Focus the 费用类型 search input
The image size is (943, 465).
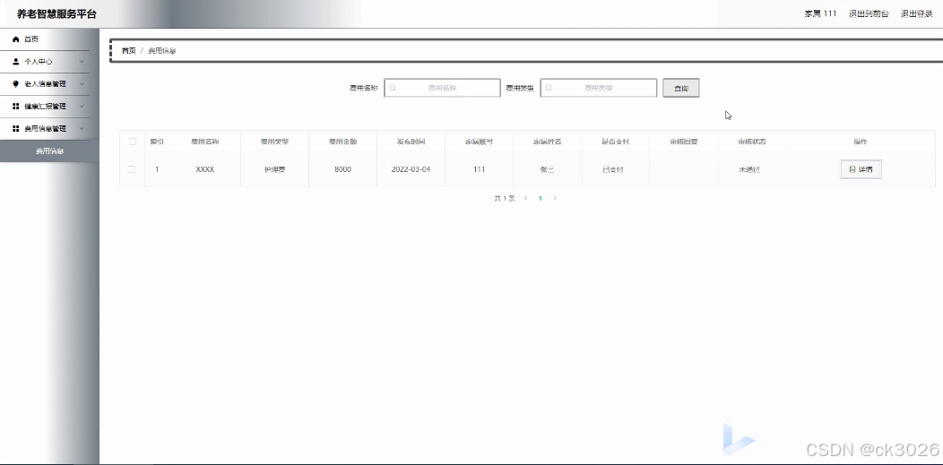click(x=599, y=88)
